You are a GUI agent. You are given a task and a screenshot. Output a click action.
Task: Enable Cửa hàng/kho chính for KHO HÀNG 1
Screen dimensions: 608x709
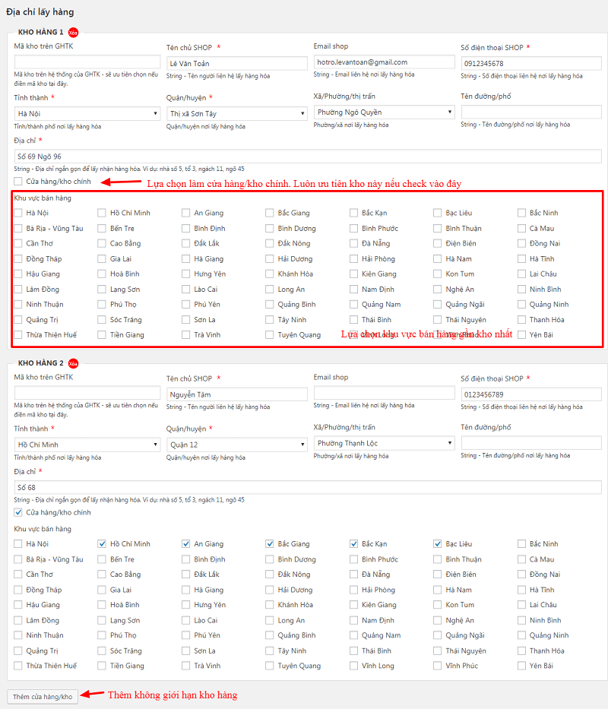17,181
